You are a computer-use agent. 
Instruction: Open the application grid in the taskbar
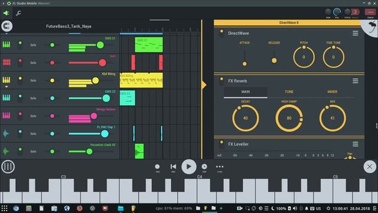(4, 208)
